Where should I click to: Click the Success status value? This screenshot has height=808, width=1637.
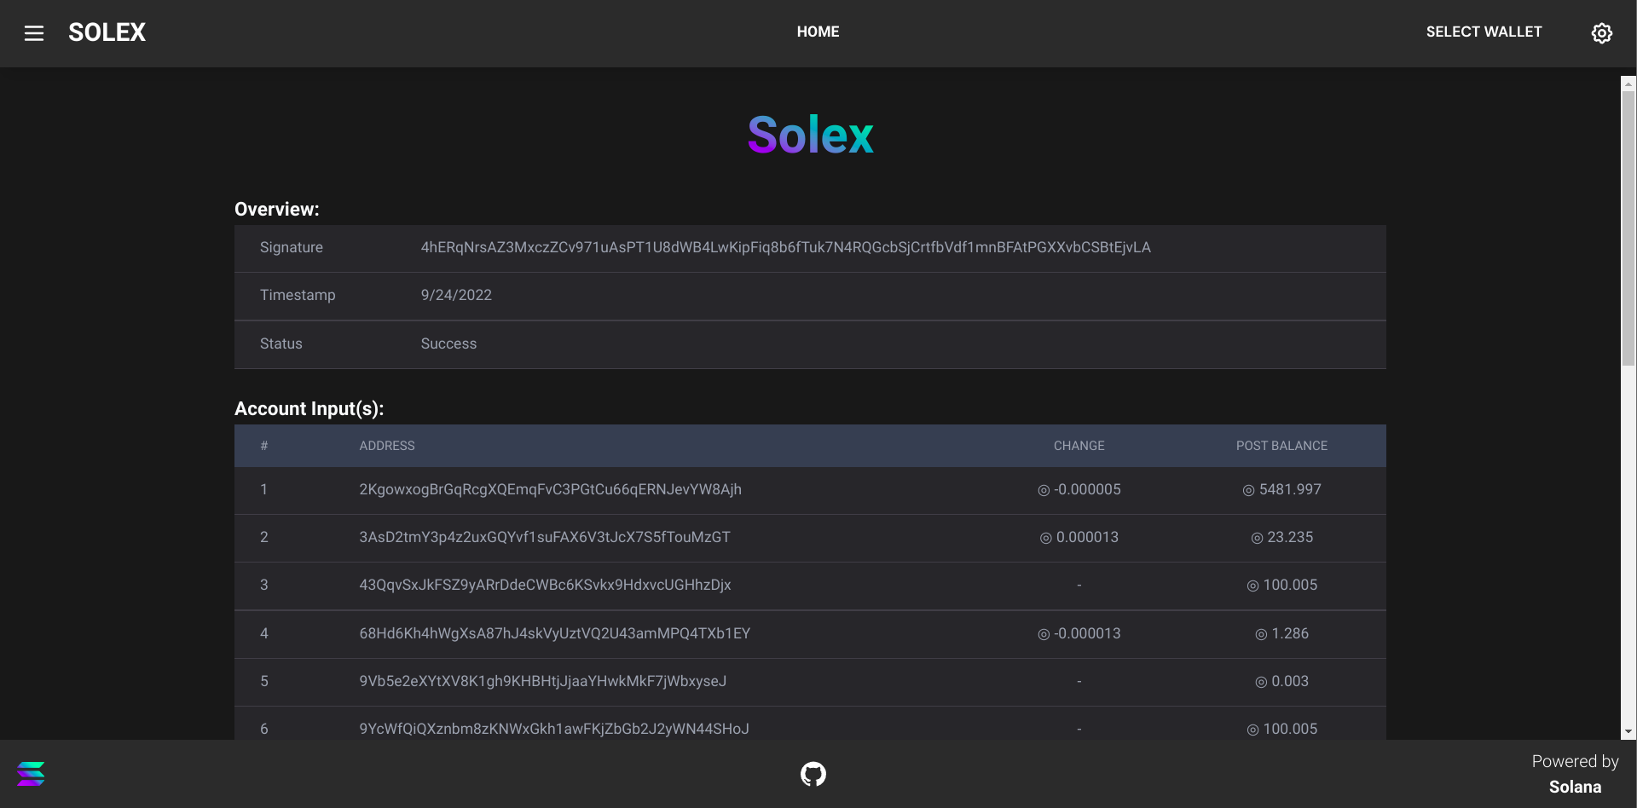tap(448, 343)
